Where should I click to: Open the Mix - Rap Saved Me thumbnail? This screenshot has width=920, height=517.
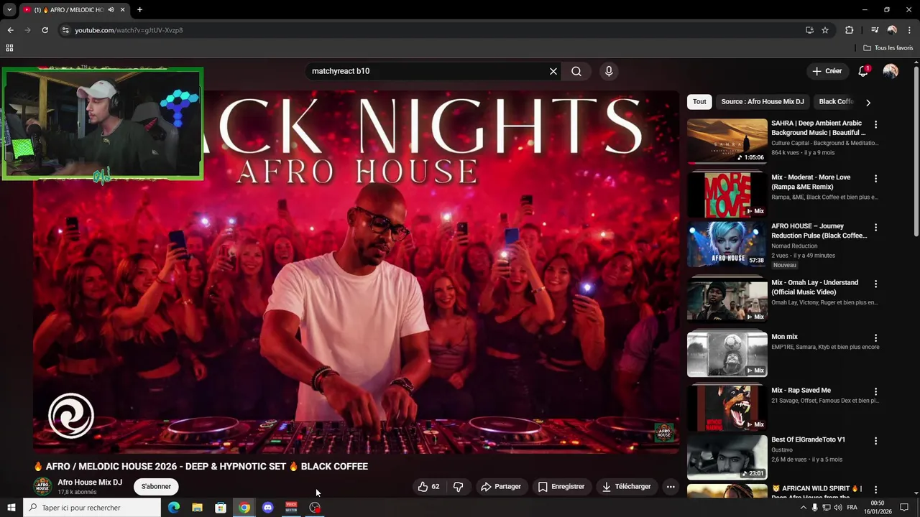(x=727, y=408)
